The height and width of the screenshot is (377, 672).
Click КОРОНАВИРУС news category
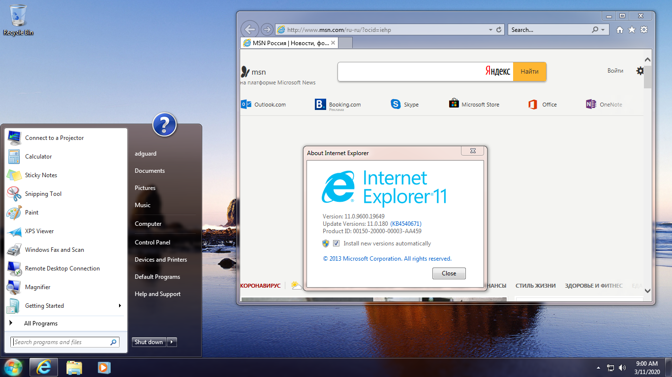pos(260,286)
